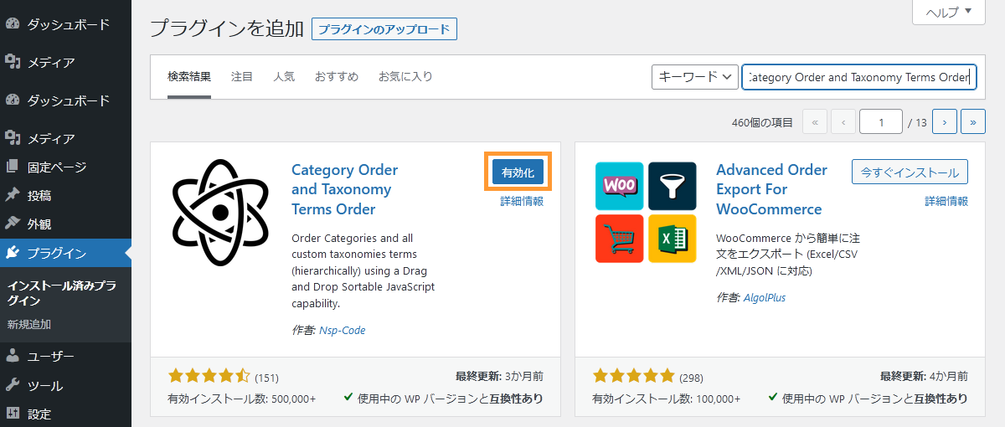Click the upper メディア sidebar icon
The width and height of the screenshot is (1005, 427).
point(13,62)
